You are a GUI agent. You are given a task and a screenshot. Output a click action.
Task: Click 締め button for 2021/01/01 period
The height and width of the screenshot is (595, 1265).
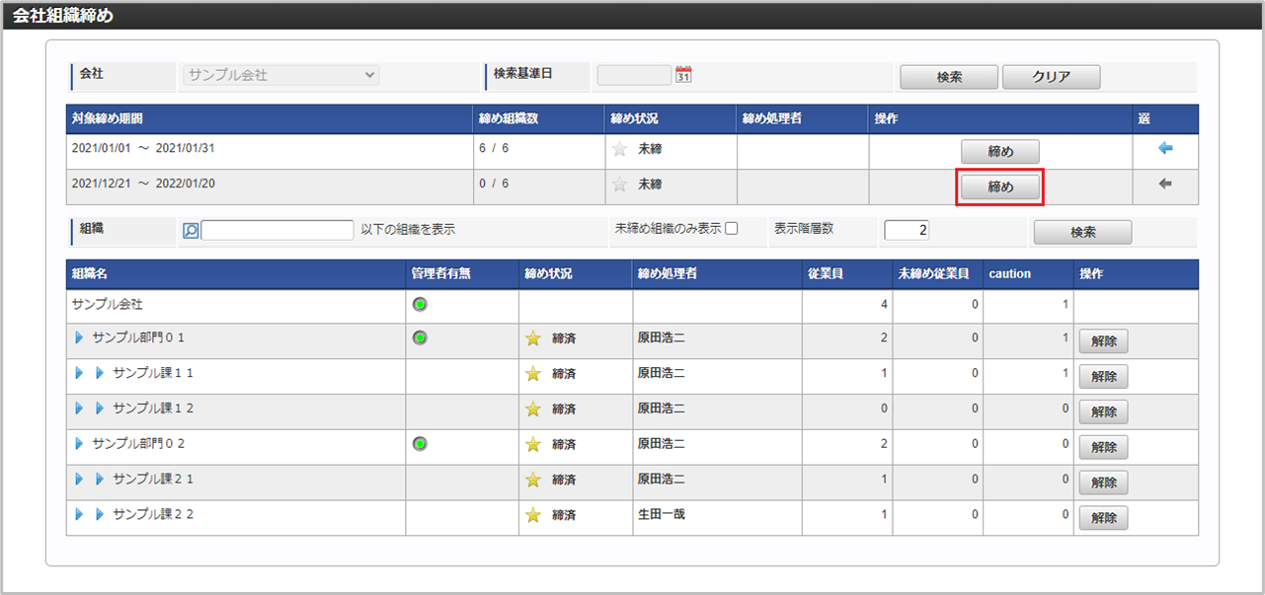(1000, 152)
